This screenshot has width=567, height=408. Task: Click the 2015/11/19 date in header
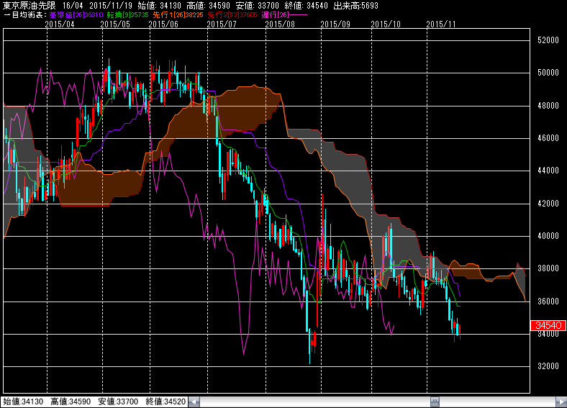(x=111, y=6)
